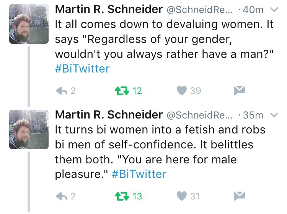Viewport: 287px width, 214px height.
Task: Like the first tweet with 39 likes
Action: (181, 91)
